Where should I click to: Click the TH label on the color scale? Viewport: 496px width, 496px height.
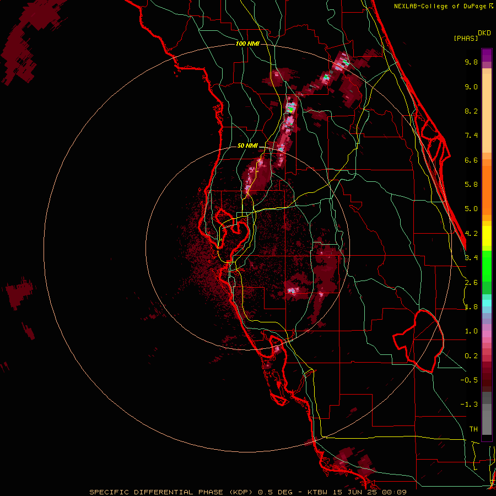coord(473,429)
